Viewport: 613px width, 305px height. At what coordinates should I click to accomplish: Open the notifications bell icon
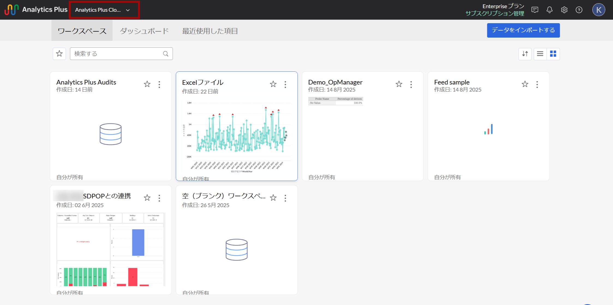(x=549, y=10)
